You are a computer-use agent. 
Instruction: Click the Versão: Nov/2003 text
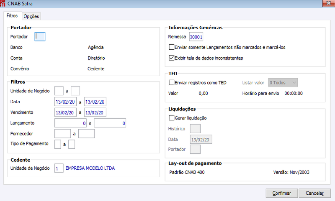[291, 172]
